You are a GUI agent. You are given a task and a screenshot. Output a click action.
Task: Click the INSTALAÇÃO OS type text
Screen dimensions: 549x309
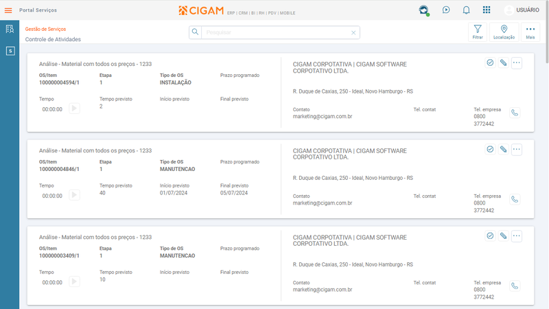176,82
